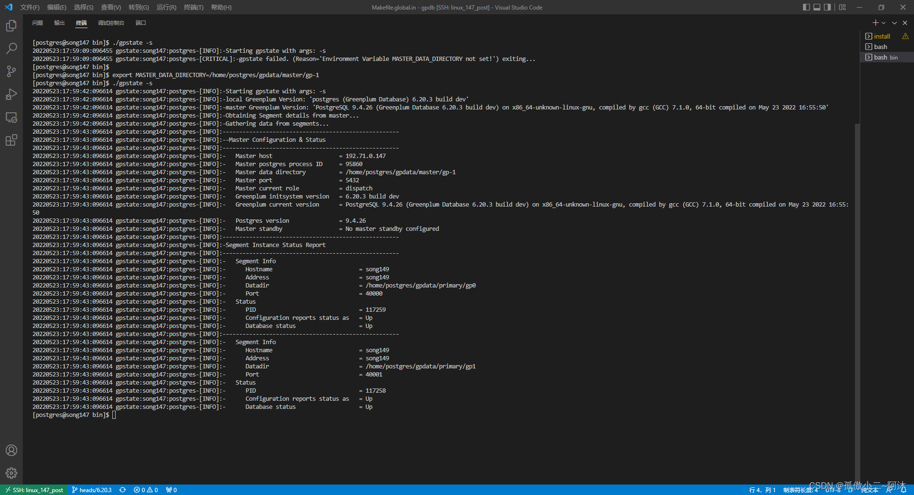Click the PID value 117259
The width and height of the screenshot is (914, 495).
pos(376,310)
